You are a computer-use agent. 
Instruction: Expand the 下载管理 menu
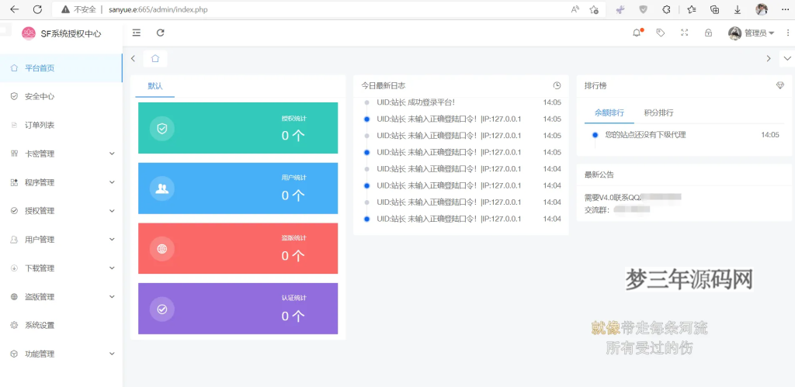(61, 268)
